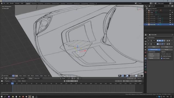Viewport: 174px width, 98px height.
Task: Click the play animation button
Action: coord(73,81)
